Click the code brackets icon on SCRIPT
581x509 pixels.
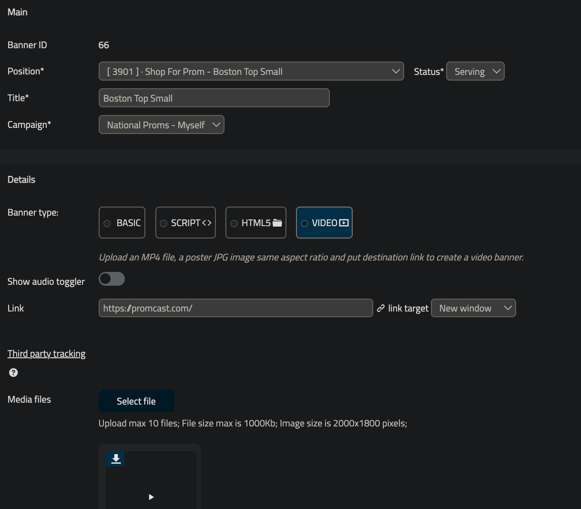tap(207, 223)
